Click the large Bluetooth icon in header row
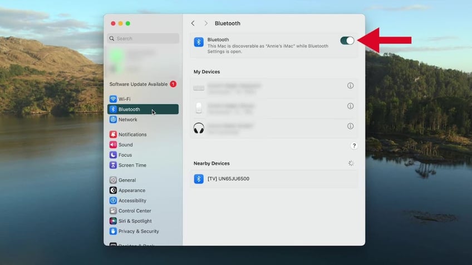 coord(199,42)
